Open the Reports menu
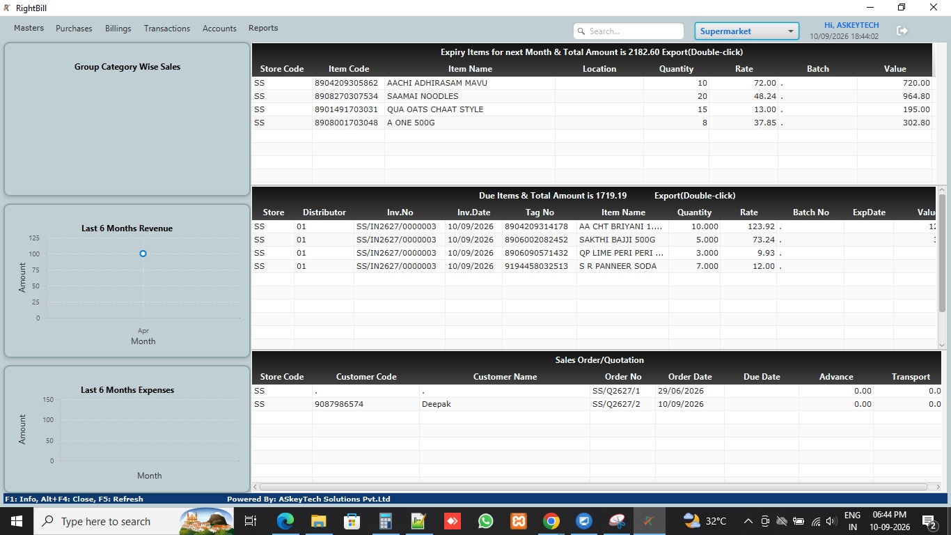The image size is (951, 535). tap(263, 28)
